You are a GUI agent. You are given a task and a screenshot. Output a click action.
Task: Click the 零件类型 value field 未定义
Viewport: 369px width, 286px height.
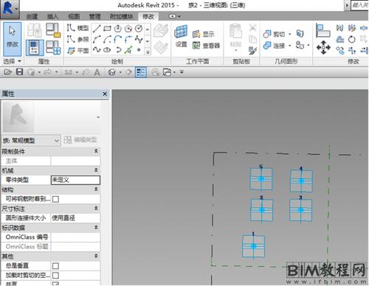(x=75, y=180)
